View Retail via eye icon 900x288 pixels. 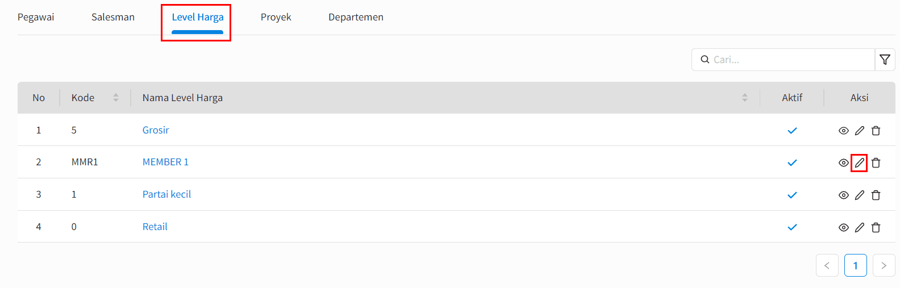click(843, 228)
